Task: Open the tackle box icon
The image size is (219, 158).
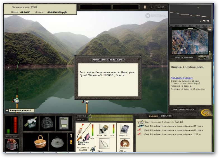Action: point(30,123)
